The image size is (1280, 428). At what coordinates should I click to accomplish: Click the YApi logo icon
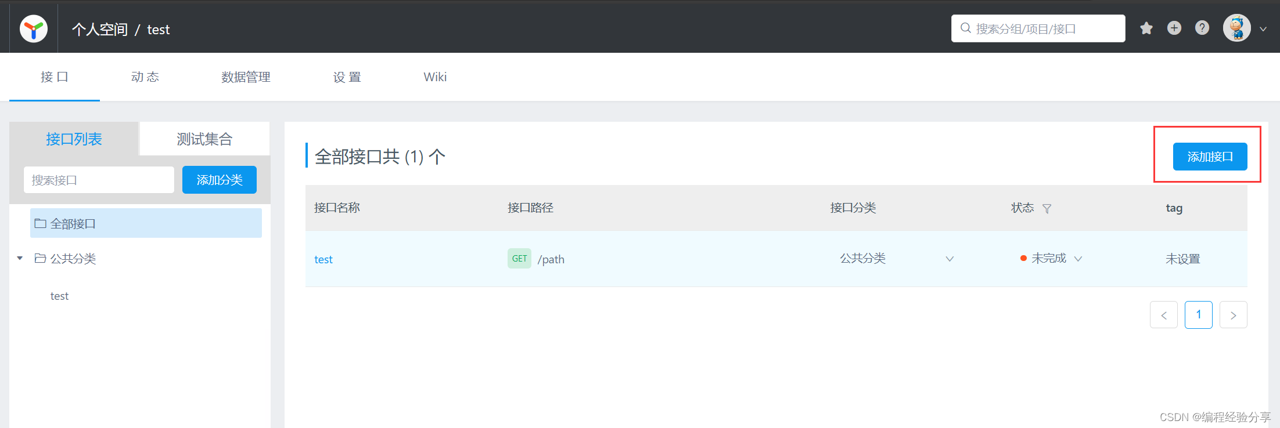click(x=34, y=28)
